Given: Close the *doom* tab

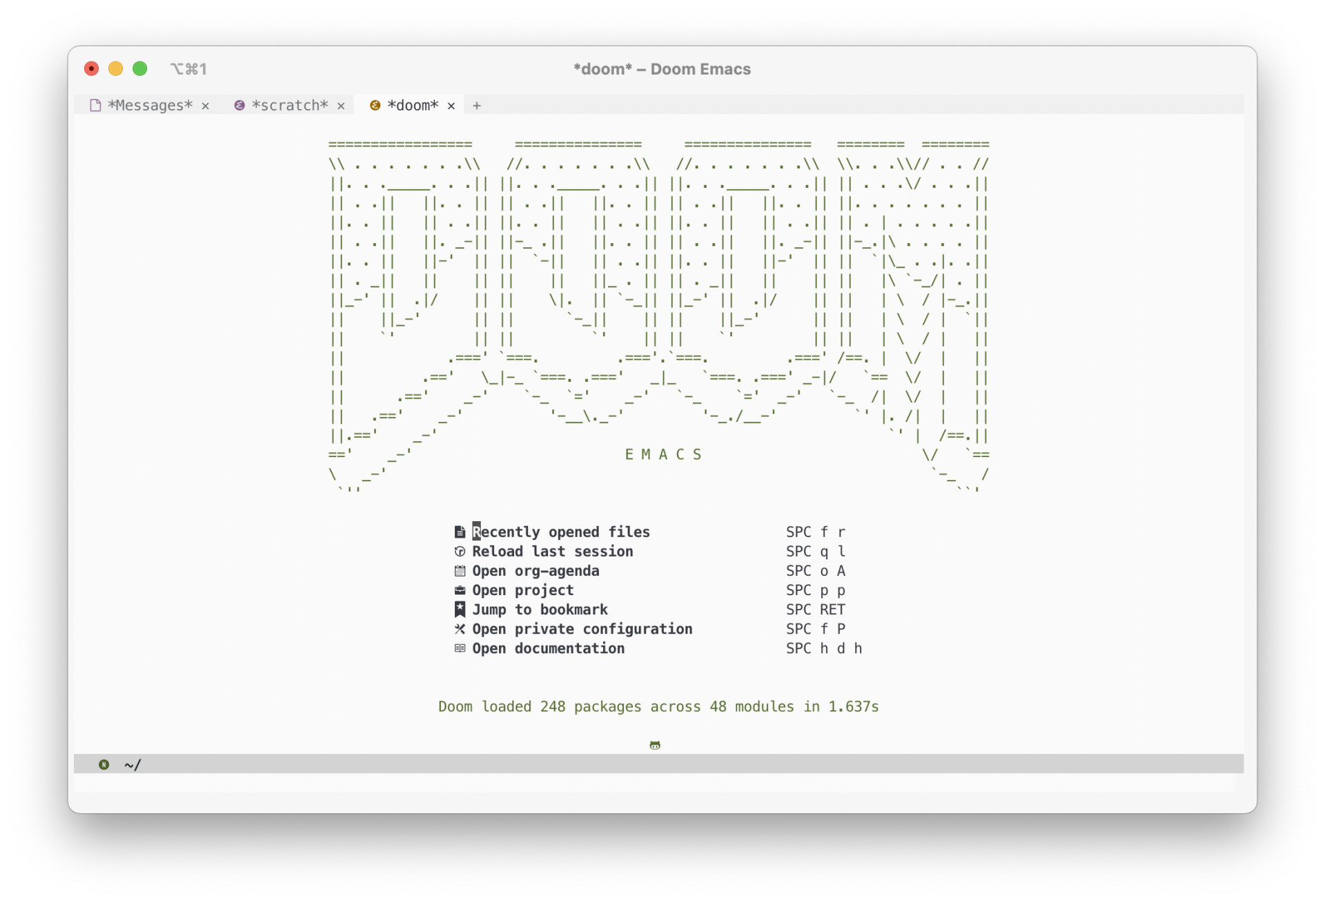Looking at the screenshot, I should click(x=451, y=106).
